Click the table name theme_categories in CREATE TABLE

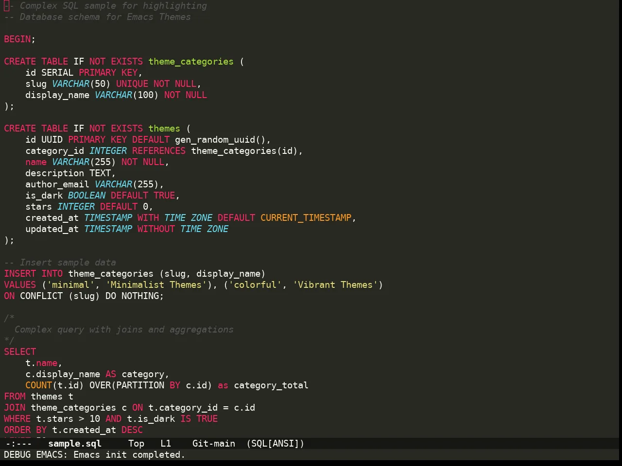click(x=191, y=62)
